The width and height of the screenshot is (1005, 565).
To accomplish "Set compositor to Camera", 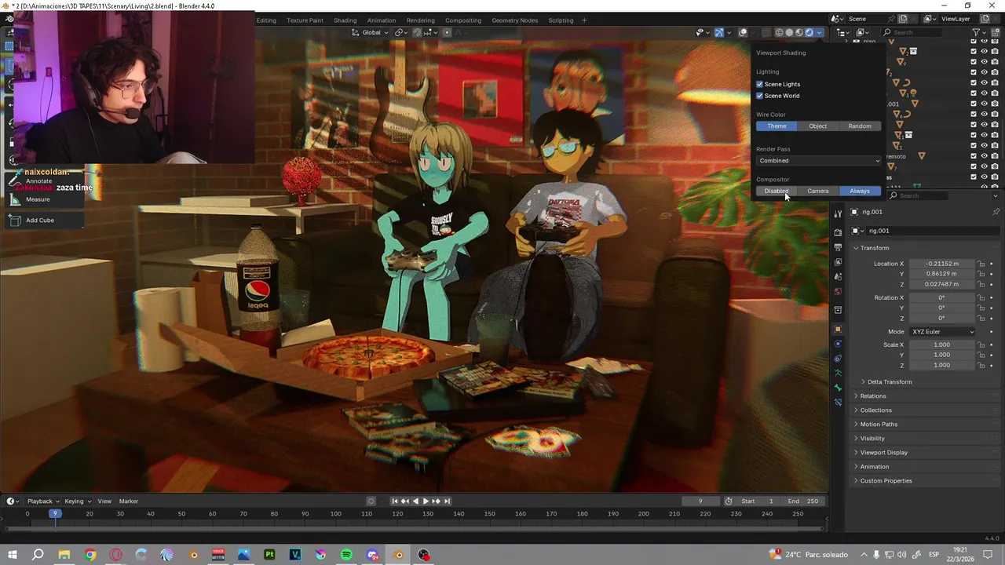I will [818, 191].
